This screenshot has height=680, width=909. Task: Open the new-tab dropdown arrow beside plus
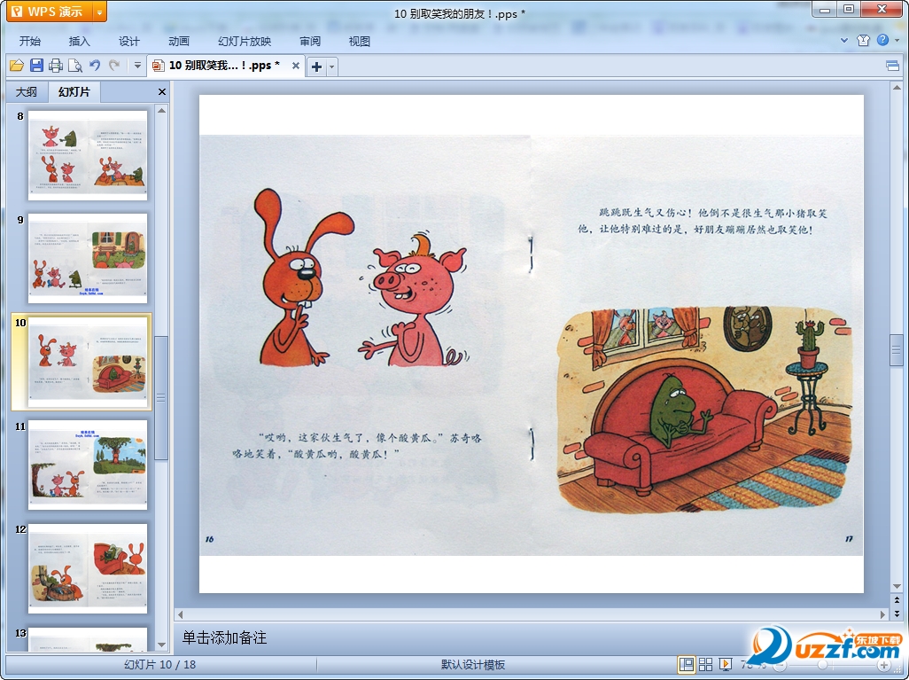point(331,66)
